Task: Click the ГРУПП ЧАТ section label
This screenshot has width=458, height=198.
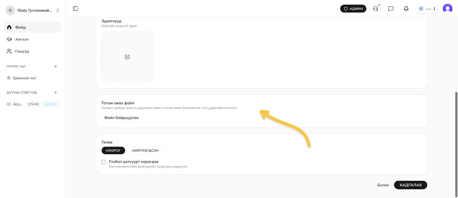Action: click(x=16, y=66)
